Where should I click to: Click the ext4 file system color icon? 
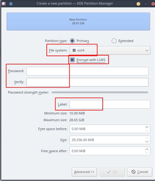click(74, 50)
